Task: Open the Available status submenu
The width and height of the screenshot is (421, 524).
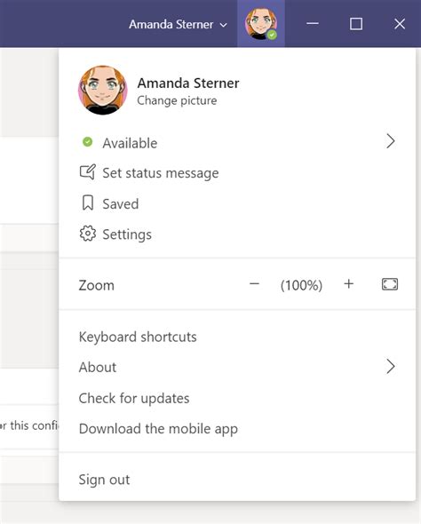Action: (x=237, y=143)
